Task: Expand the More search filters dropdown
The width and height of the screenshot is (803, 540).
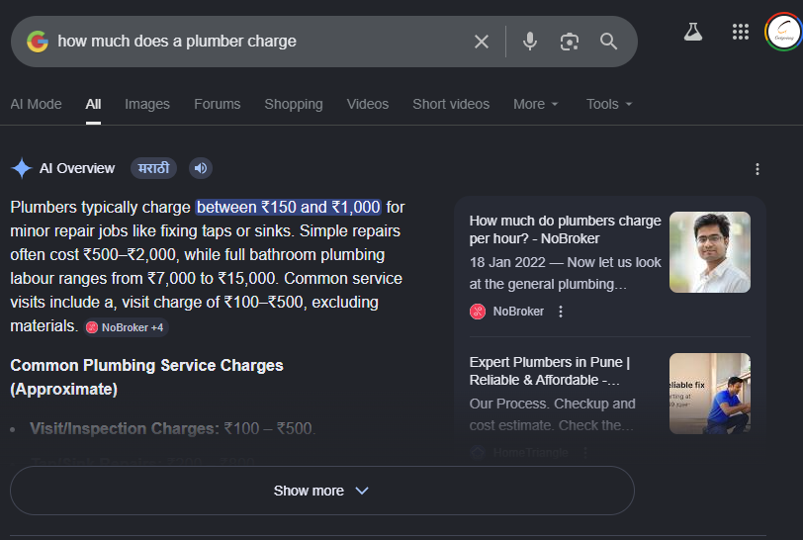Action: point(536,104)
